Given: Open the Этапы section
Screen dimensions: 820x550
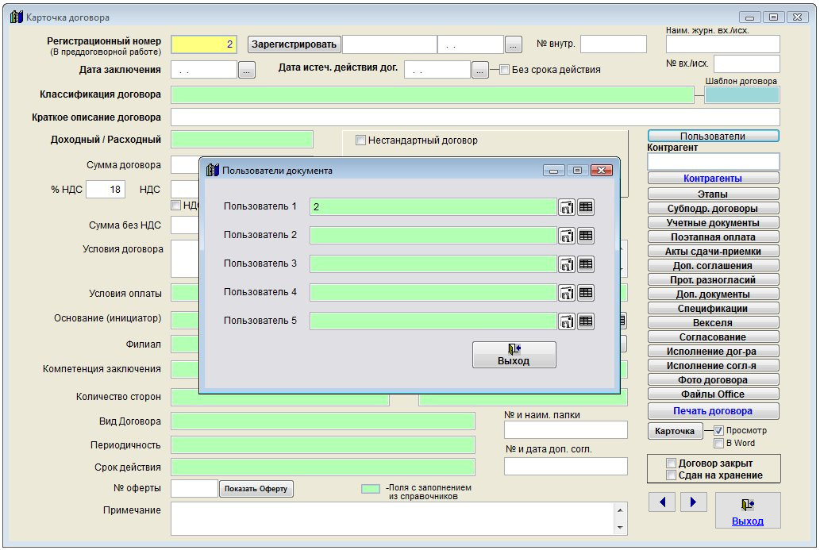Looking at the screenshot, I should coord(713,194).
